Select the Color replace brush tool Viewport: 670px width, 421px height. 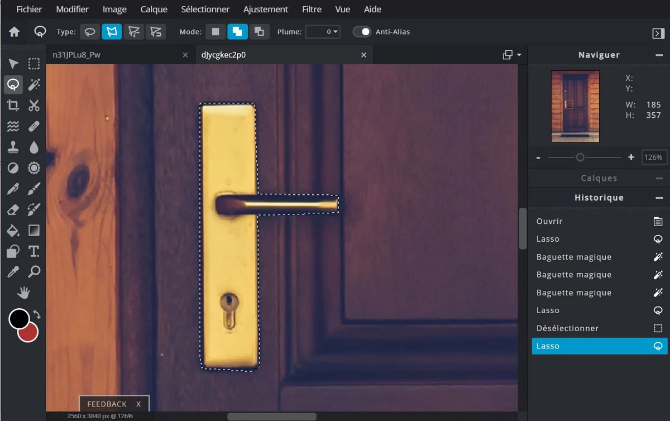tap(34, 209)
